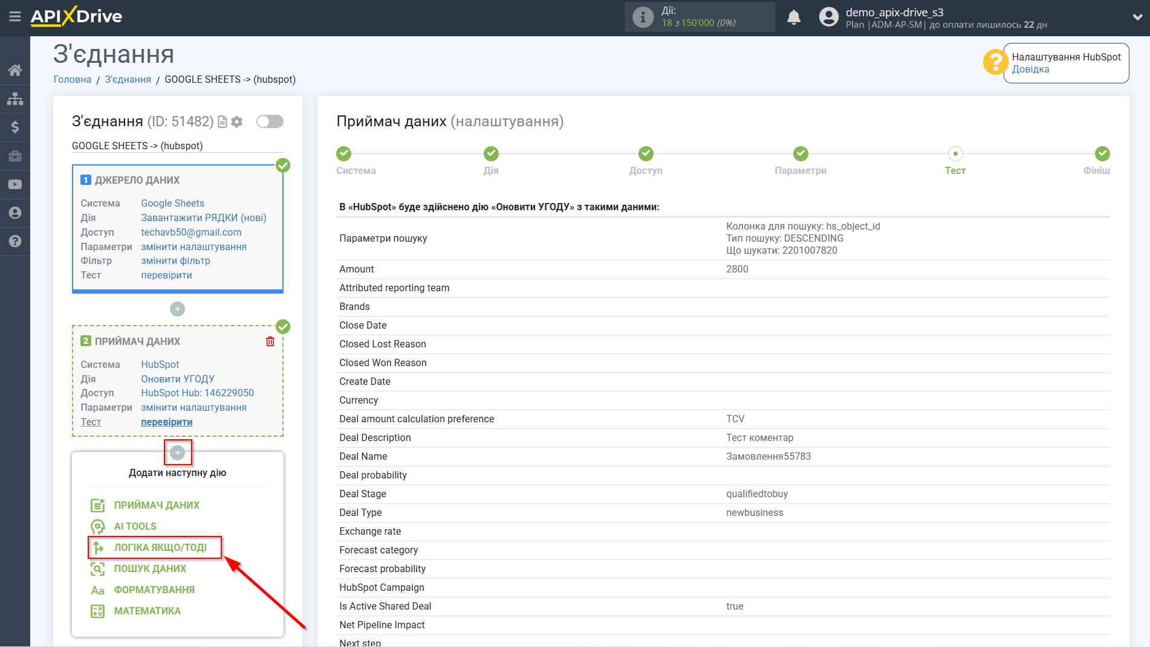Click bold перевірити link in receiver
The width and height of the screenshot is (1150, 647).
[x=166, y=422]
